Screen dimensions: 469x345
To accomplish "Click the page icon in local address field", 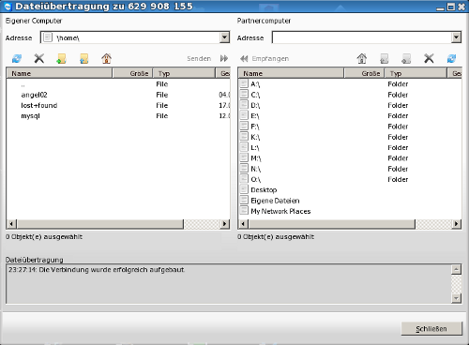I will [48, 37].
